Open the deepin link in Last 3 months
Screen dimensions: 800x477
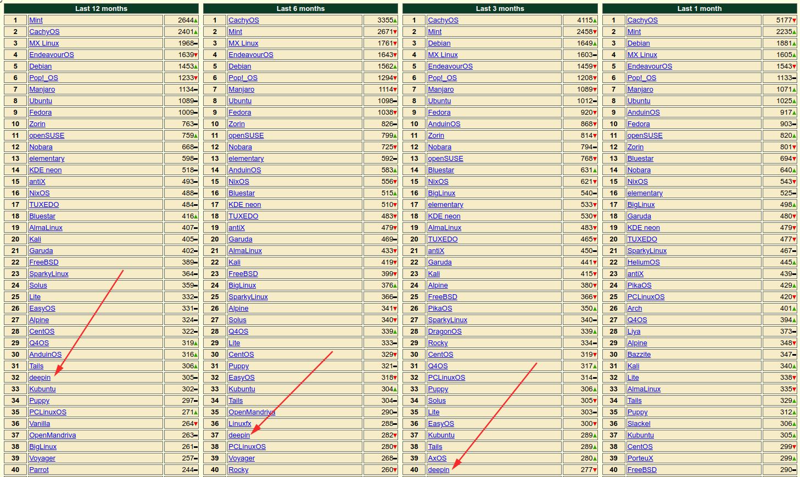(x=438, y=470)
